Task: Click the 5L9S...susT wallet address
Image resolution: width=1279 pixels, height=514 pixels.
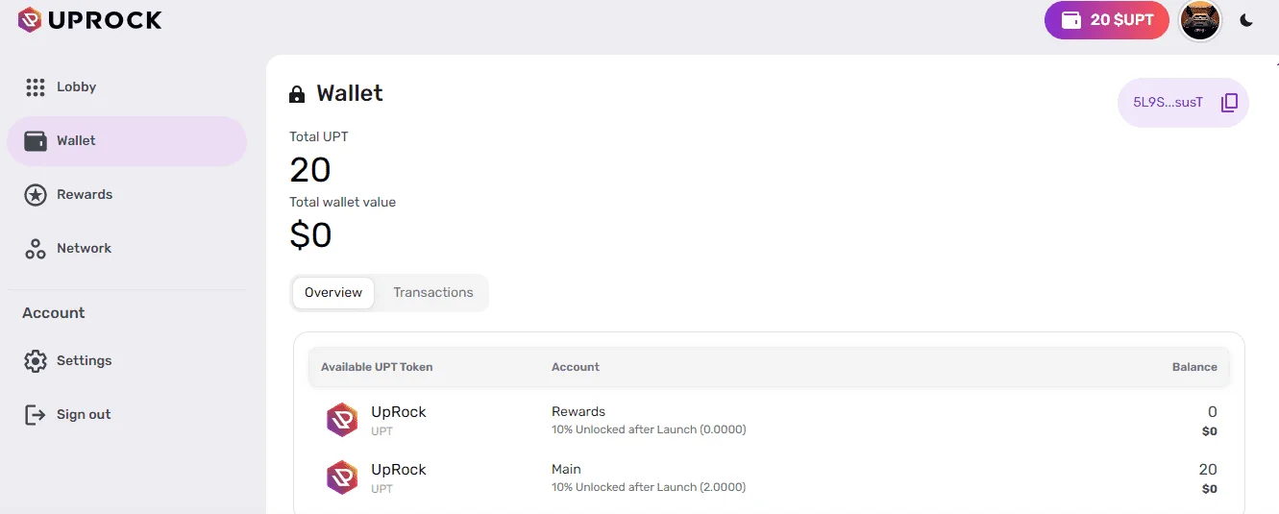Action: pyautogui.click(x=1168, y=103)
